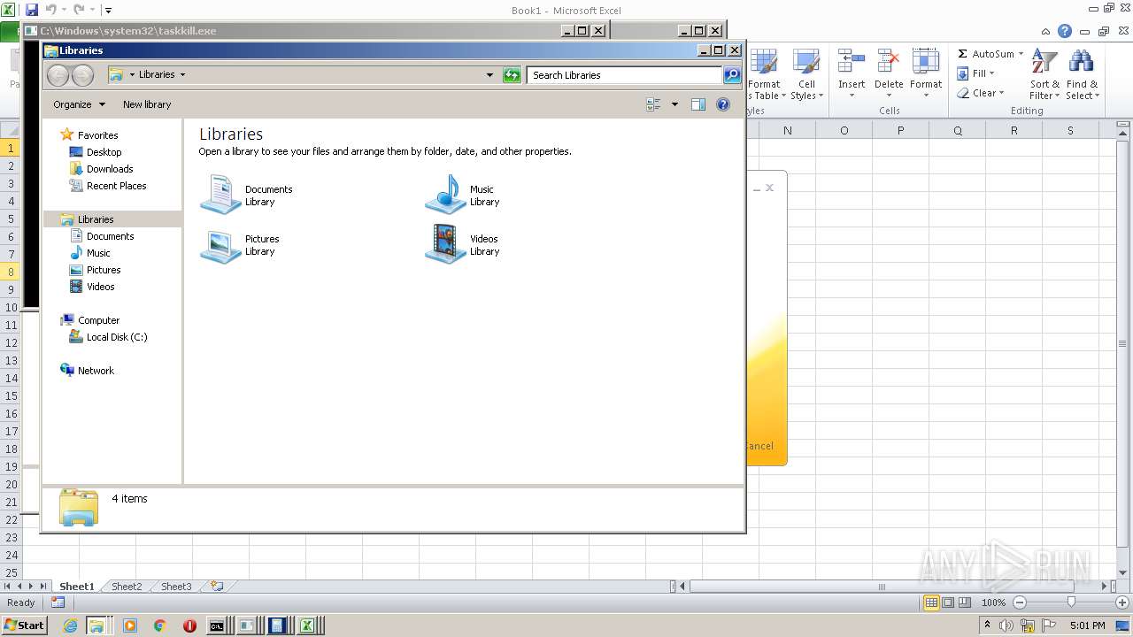Open the Music library icon
The width and height of the screenshot is (1133, 637).
coord(445,195)
